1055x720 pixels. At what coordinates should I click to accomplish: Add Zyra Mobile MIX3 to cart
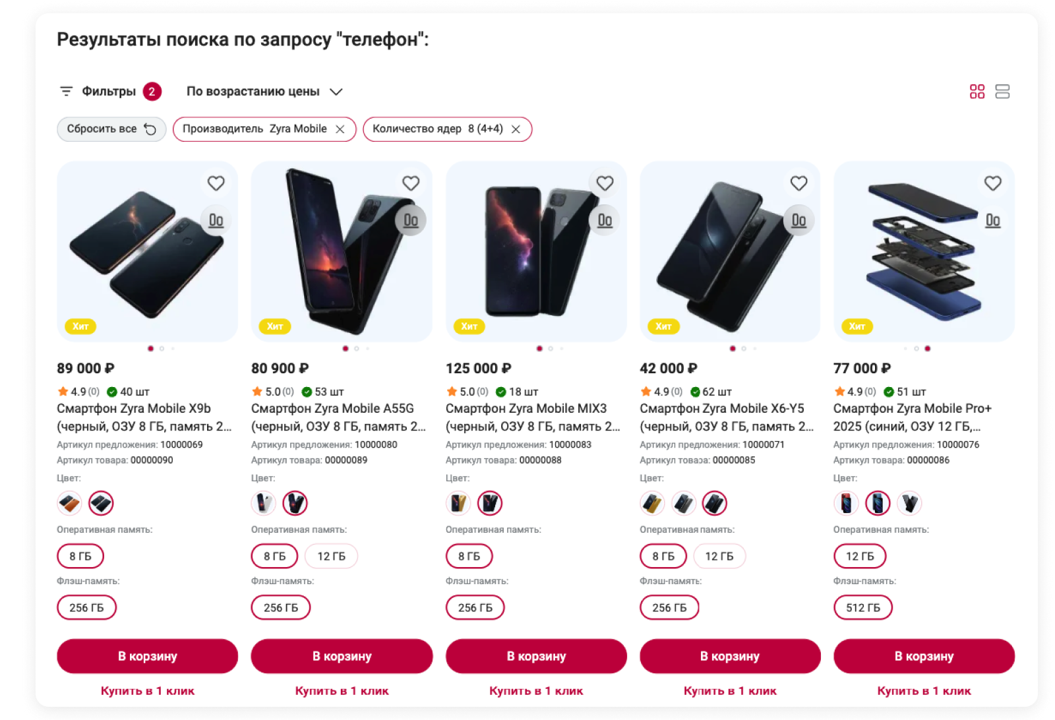(x=536, y=656)
